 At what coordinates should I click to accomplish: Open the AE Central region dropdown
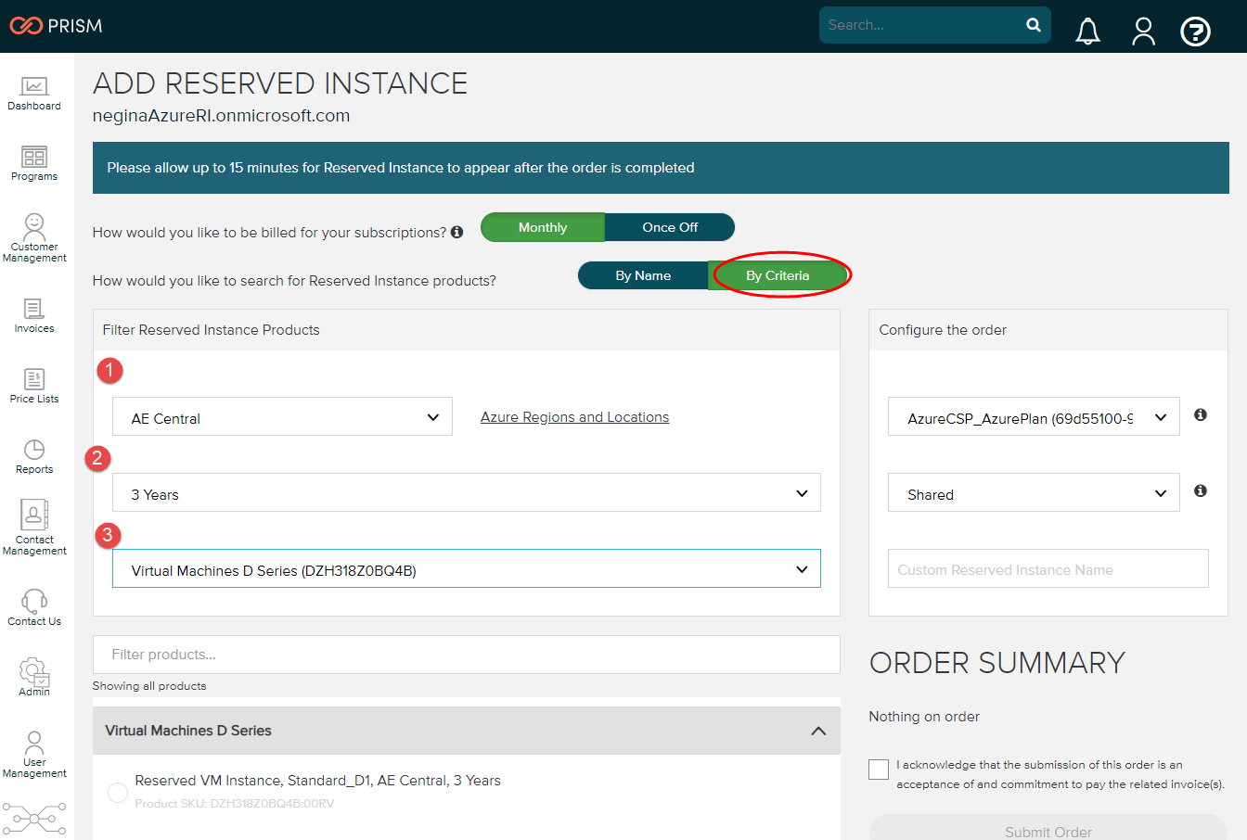[282, 417]
